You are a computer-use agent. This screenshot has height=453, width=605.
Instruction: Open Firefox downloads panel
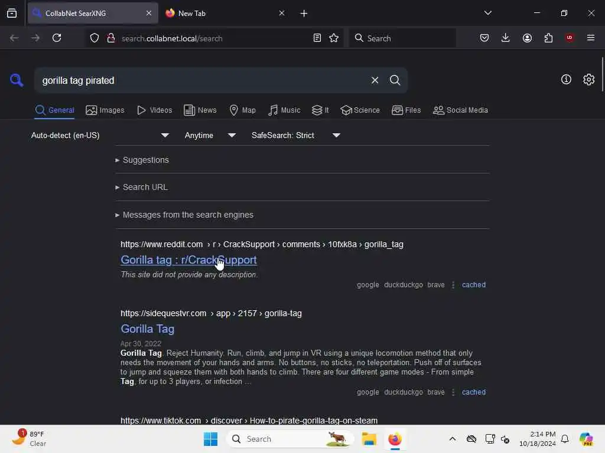coord(506,38)
